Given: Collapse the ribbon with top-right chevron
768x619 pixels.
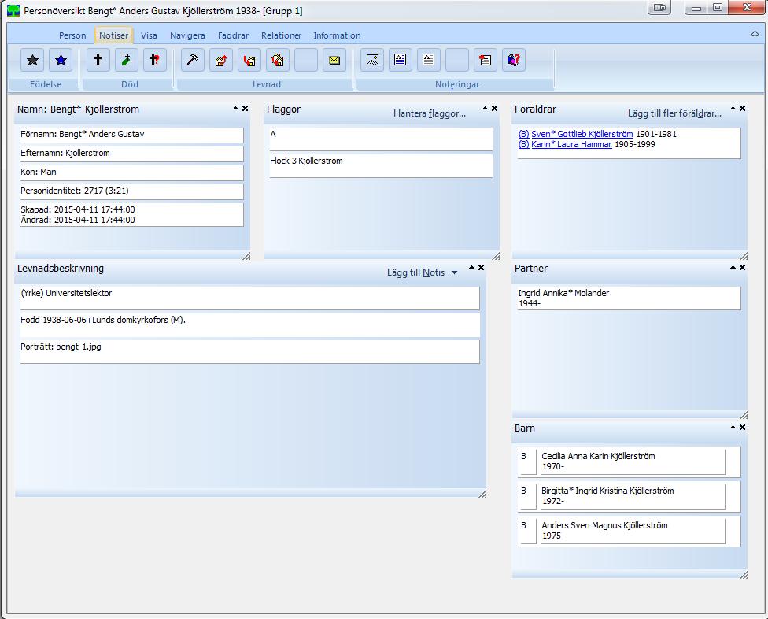Looking at the screenshot, I should pos(755,34).
